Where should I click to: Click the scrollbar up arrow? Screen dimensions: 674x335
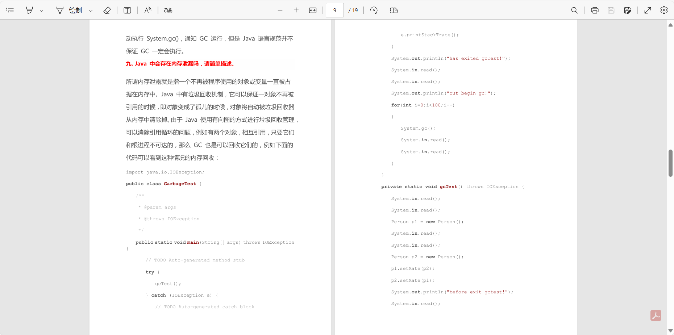point(670,25)
